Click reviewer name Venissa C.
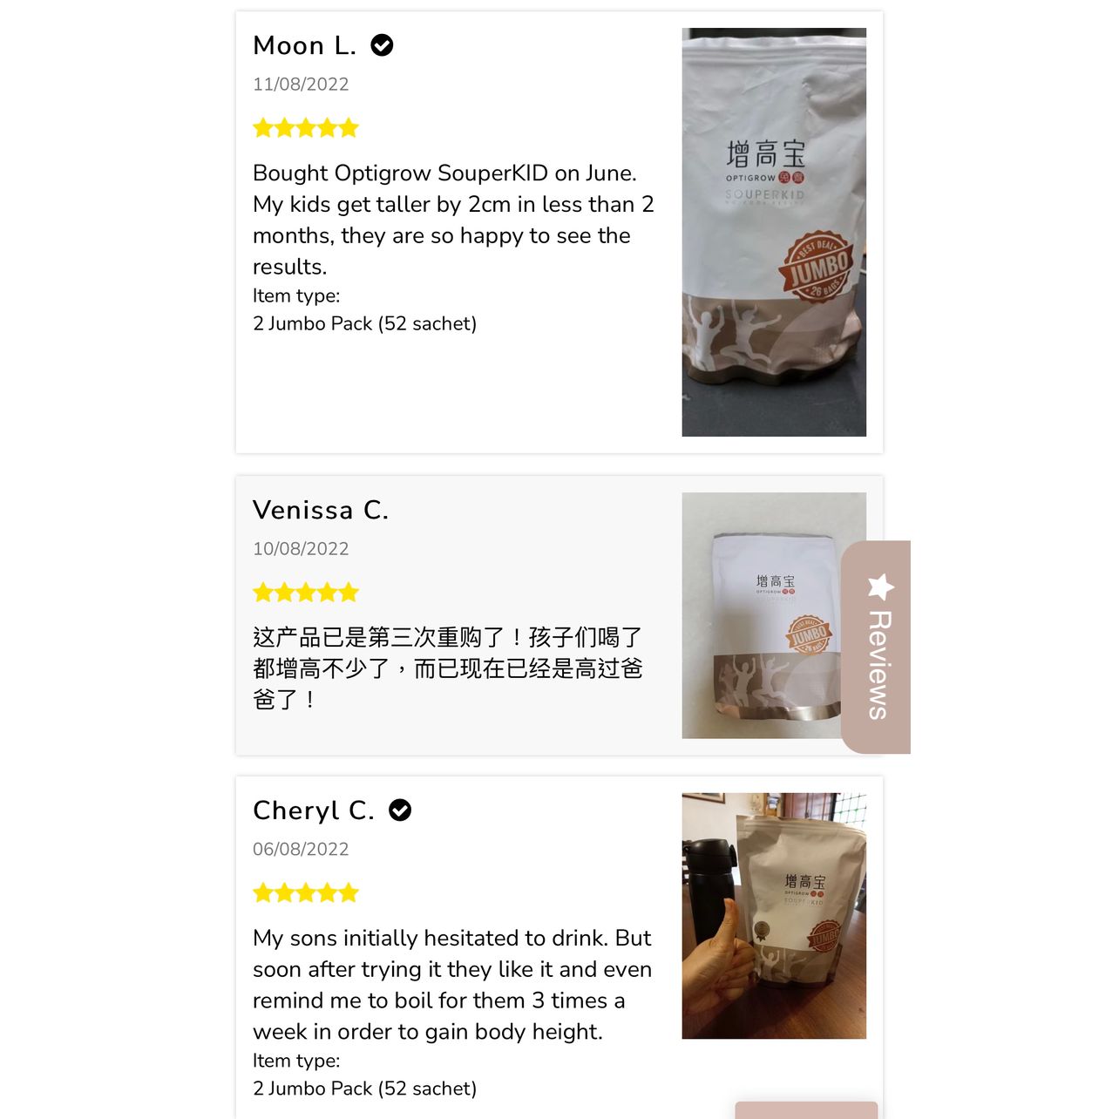This screenshot has height=1119, width=1119. click(321, 510)
